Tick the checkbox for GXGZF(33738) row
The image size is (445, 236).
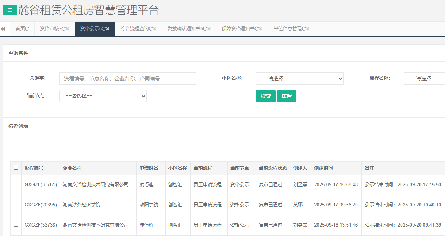tap(16, 224)
